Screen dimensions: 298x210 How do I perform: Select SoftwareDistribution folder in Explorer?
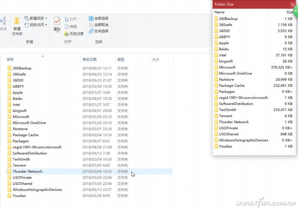[x=27, y=153]
